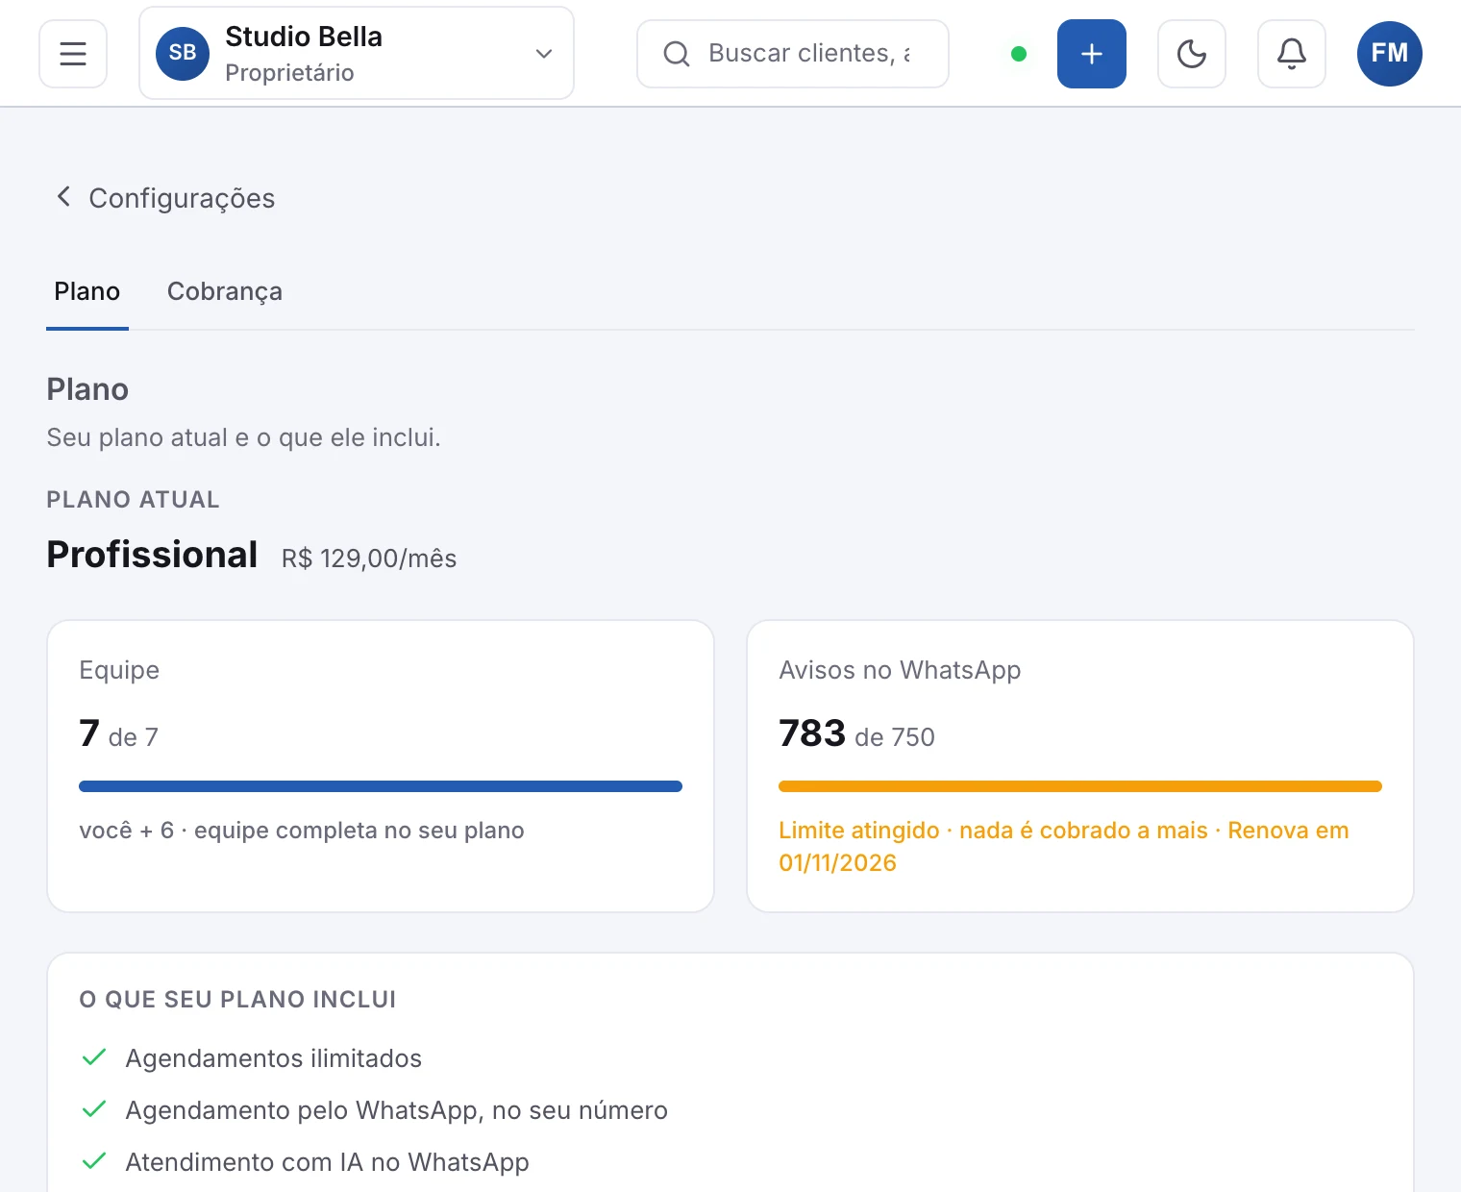Click the Agendamentos ilimitados feature text
The width and height of the screenshot is (1461, 1192).
(274, 1058)
